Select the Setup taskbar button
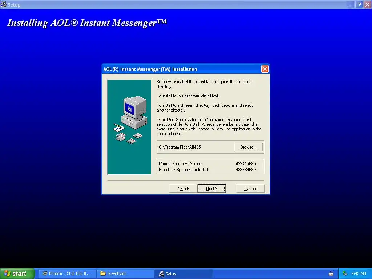Viewport: 372px width, 279px height. click(x=183, y=274)
